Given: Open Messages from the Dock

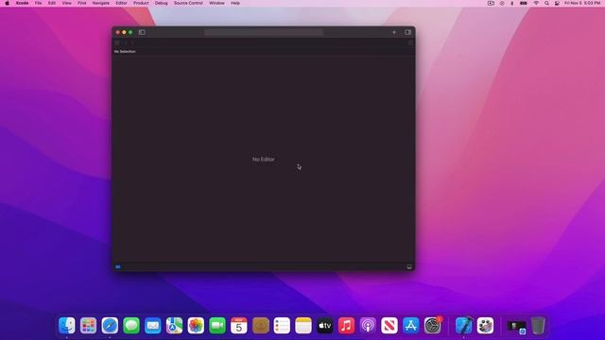Looking at the screenshot, I should (131, 326).
